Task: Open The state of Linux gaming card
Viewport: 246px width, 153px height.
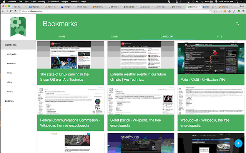Action: (x=71, y=63)
